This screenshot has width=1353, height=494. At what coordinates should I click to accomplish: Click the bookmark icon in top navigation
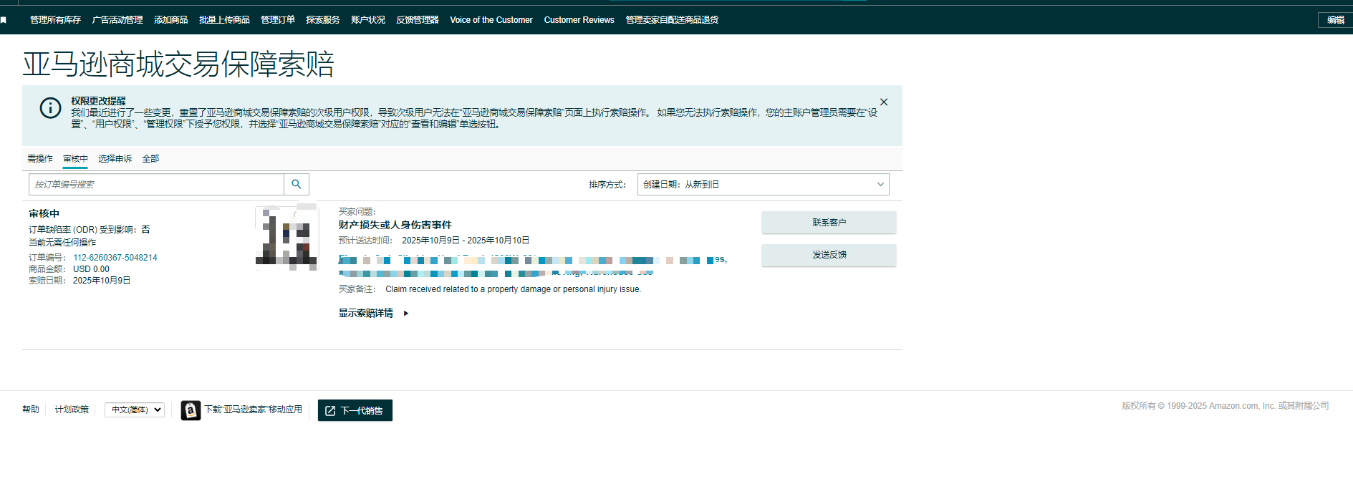(x=4, y=20)
